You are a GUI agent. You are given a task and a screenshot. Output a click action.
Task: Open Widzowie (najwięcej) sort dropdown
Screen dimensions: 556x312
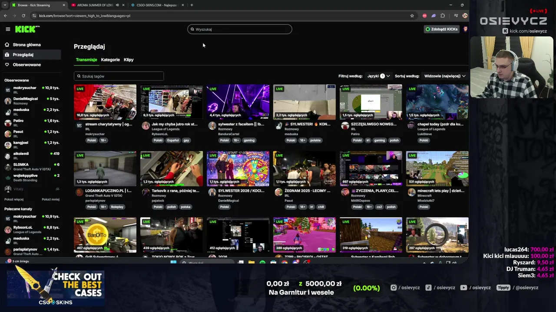tap(444, 76)
